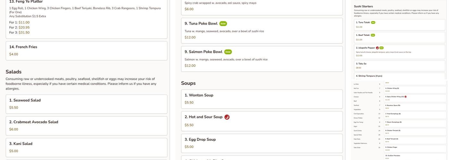Pick the French Fries menu item
The width and height of the screenshot is (449, 160).
(x=86, y=51)
